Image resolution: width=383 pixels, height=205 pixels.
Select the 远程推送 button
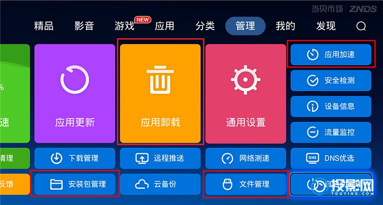point(160,159)
